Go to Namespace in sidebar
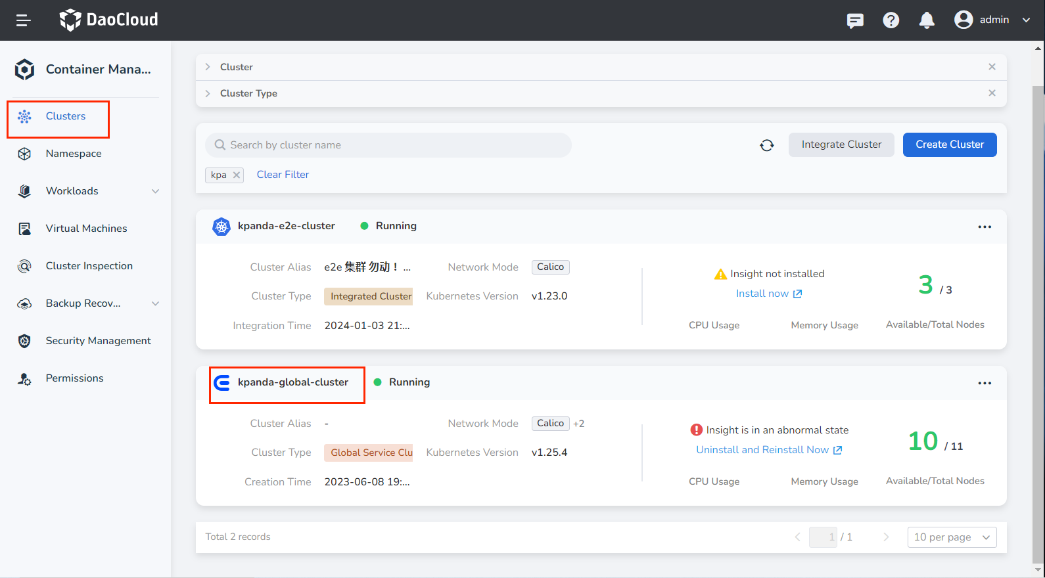The image size is (1045, 578). [74, 154]
